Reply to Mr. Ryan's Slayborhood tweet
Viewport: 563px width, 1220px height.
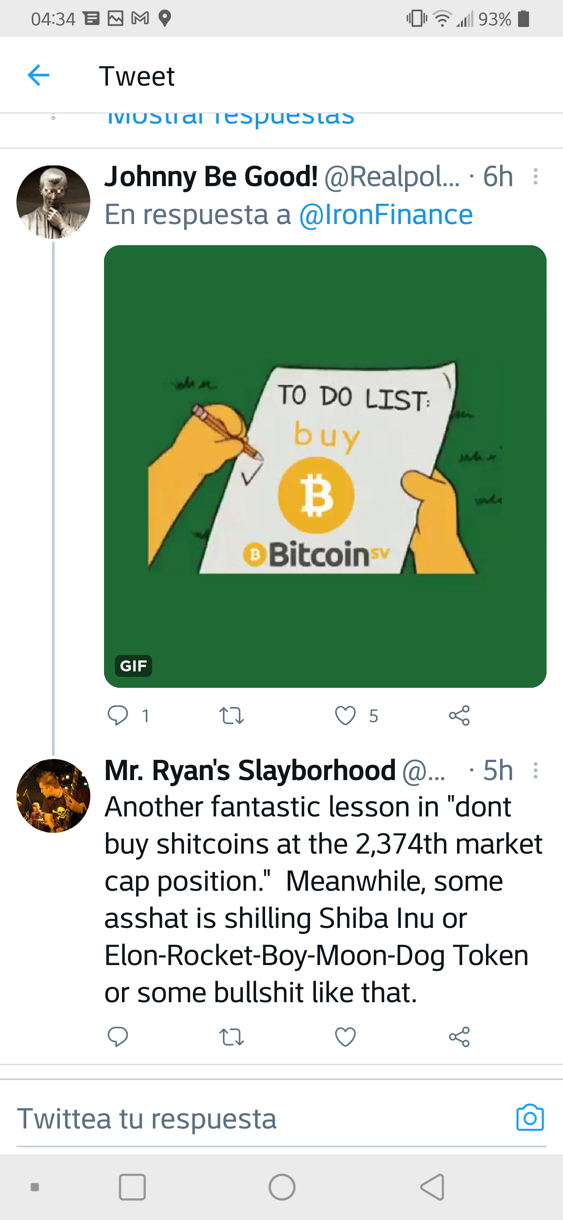[x=118, y=1037]
